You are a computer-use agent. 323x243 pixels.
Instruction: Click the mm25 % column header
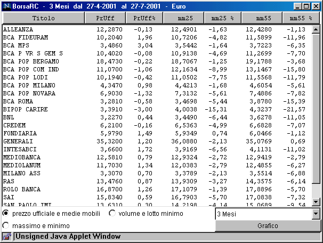pos(222,18)
